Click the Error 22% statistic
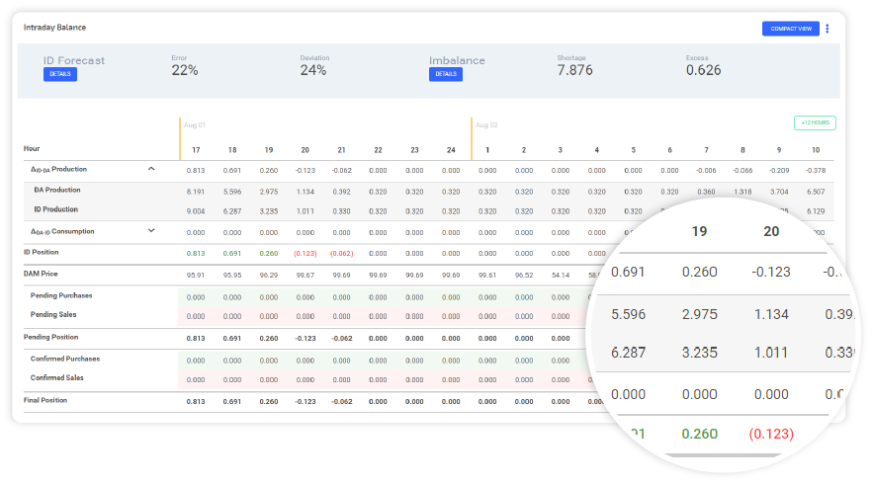 [185, 70]
